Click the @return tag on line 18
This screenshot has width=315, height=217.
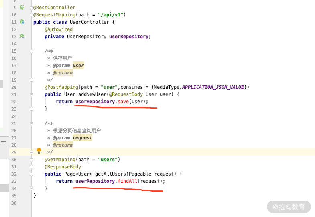point(63,73)
